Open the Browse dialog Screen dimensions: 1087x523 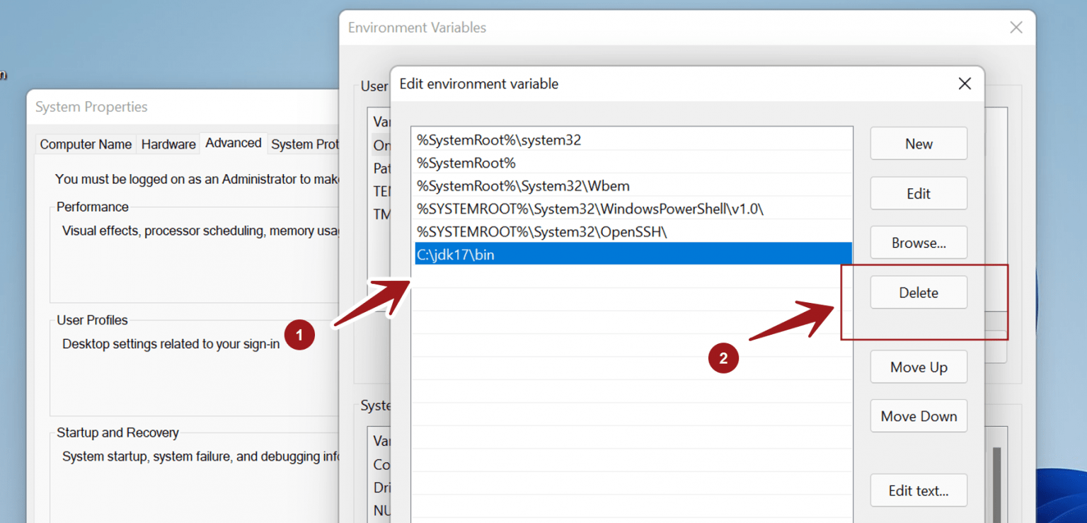(918, 242)
